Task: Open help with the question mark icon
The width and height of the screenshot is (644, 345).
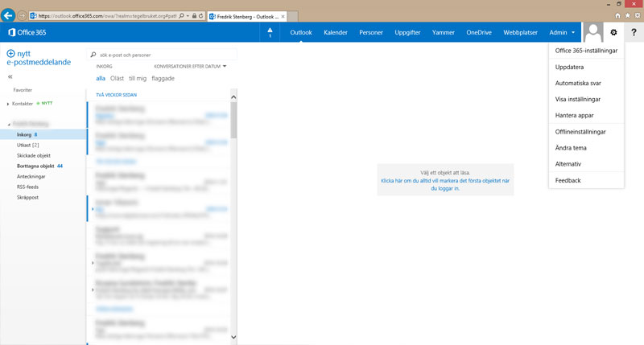Action: (x=634, y=32)
